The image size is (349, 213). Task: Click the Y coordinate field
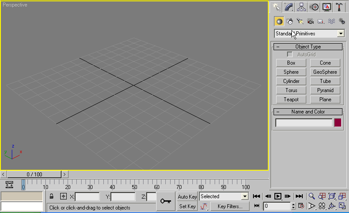pos(123,197)
